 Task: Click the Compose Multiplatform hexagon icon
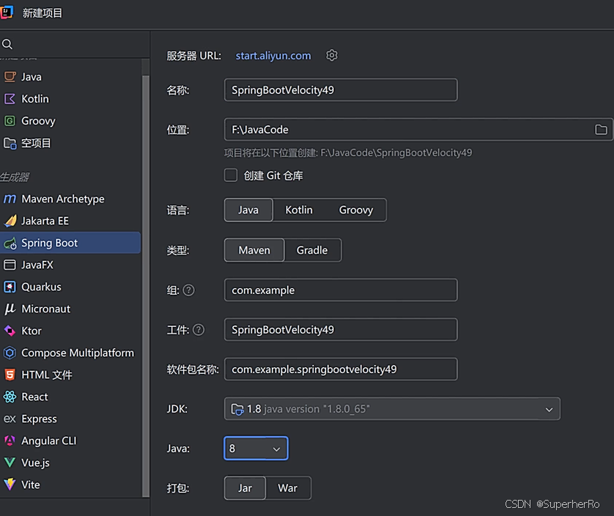pos(10,353)
